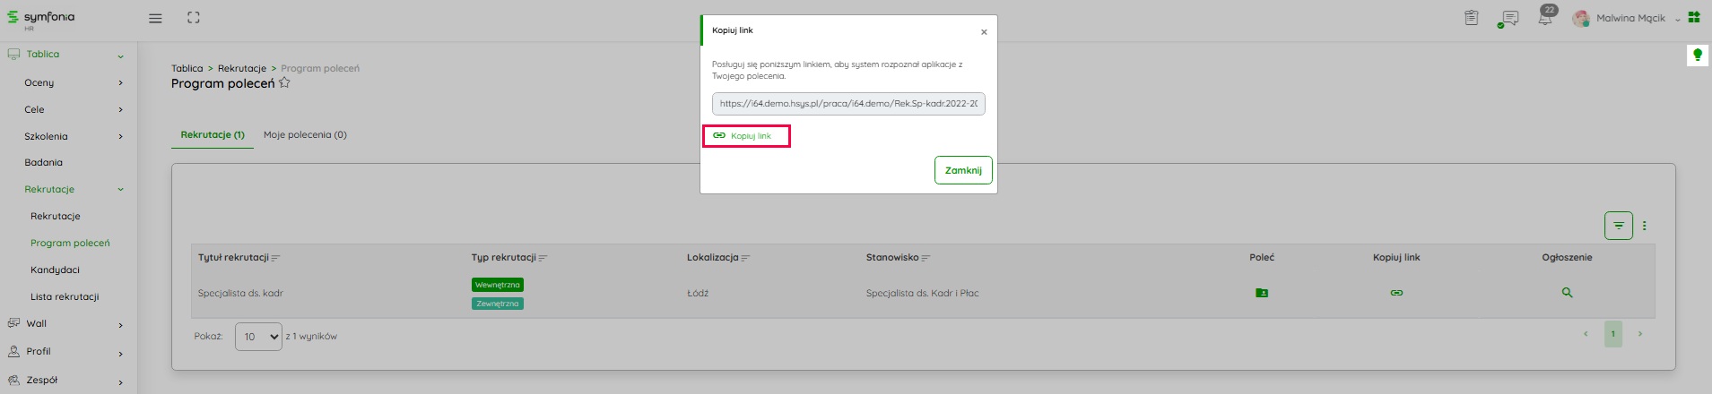Click the referral link URL field
The height and width of the screenshot is (394, 1712).
[848, 104]
